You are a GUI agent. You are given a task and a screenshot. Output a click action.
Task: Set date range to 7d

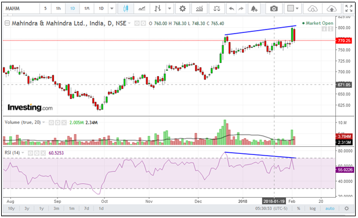(86, 208)
